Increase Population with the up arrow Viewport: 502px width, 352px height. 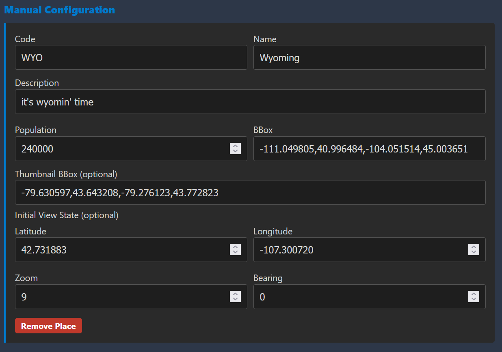pyautogui.click(x=235, y=146)
